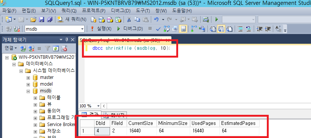Display the estimated execution plan icon
The image size is (311, 138).
pyautogui.click(x=167, y=29)
